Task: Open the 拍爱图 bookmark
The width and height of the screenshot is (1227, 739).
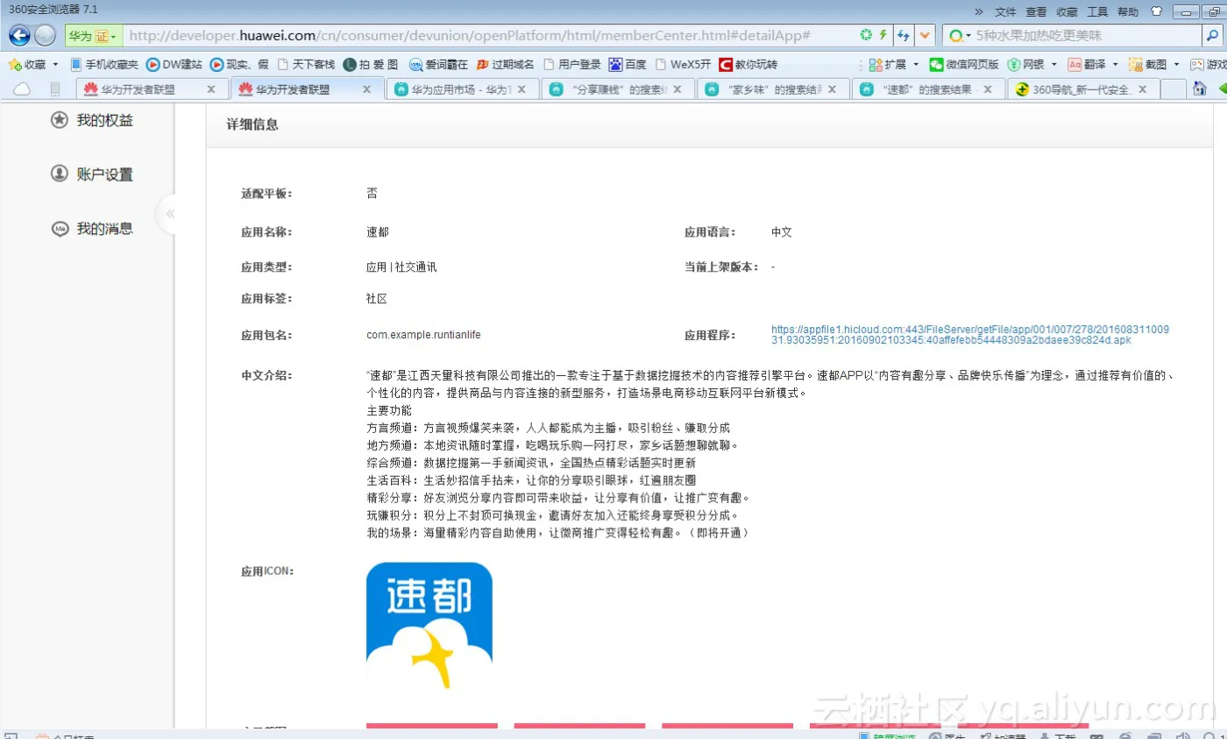Action: tap(370, 64)
